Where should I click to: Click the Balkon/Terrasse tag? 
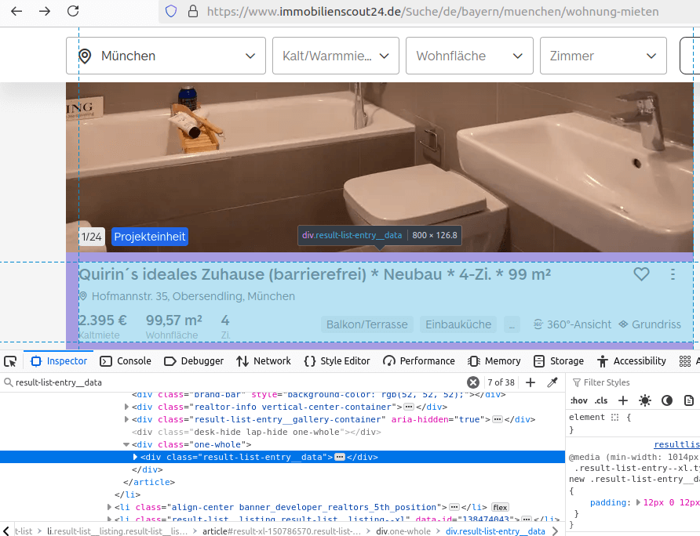tap(367, 324)
